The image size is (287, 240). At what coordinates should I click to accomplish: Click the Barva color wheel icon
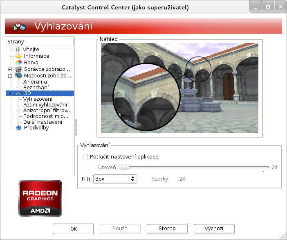point(18,63)
